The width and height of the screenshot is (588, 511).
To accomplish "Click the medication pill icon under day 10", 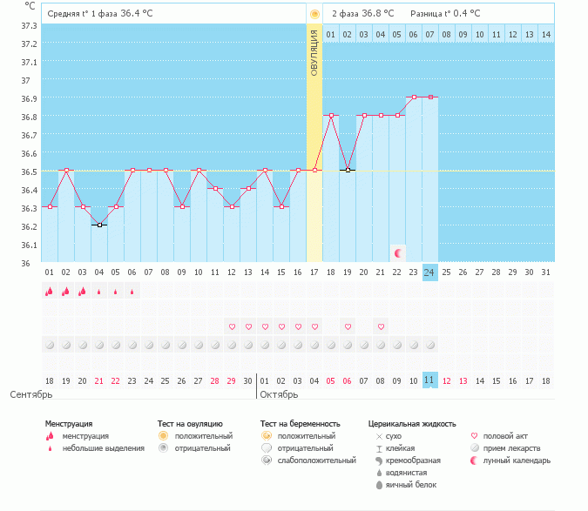I will tap(199, 345).
